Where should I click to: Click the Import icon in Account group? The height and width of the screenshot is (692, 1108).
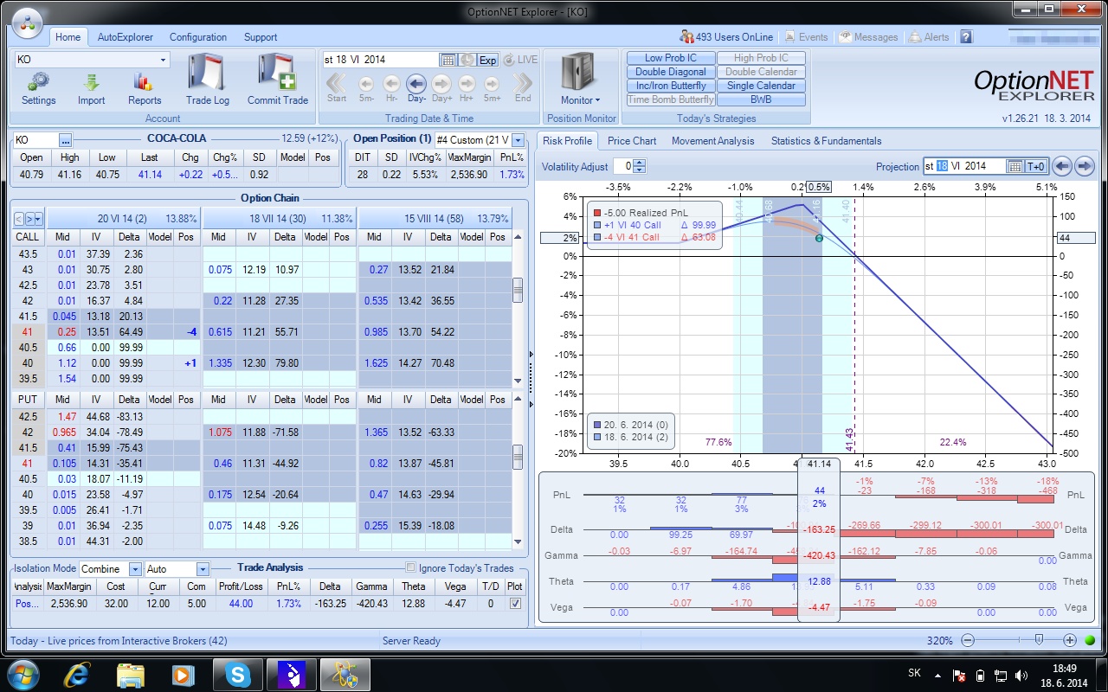point(91,82)
